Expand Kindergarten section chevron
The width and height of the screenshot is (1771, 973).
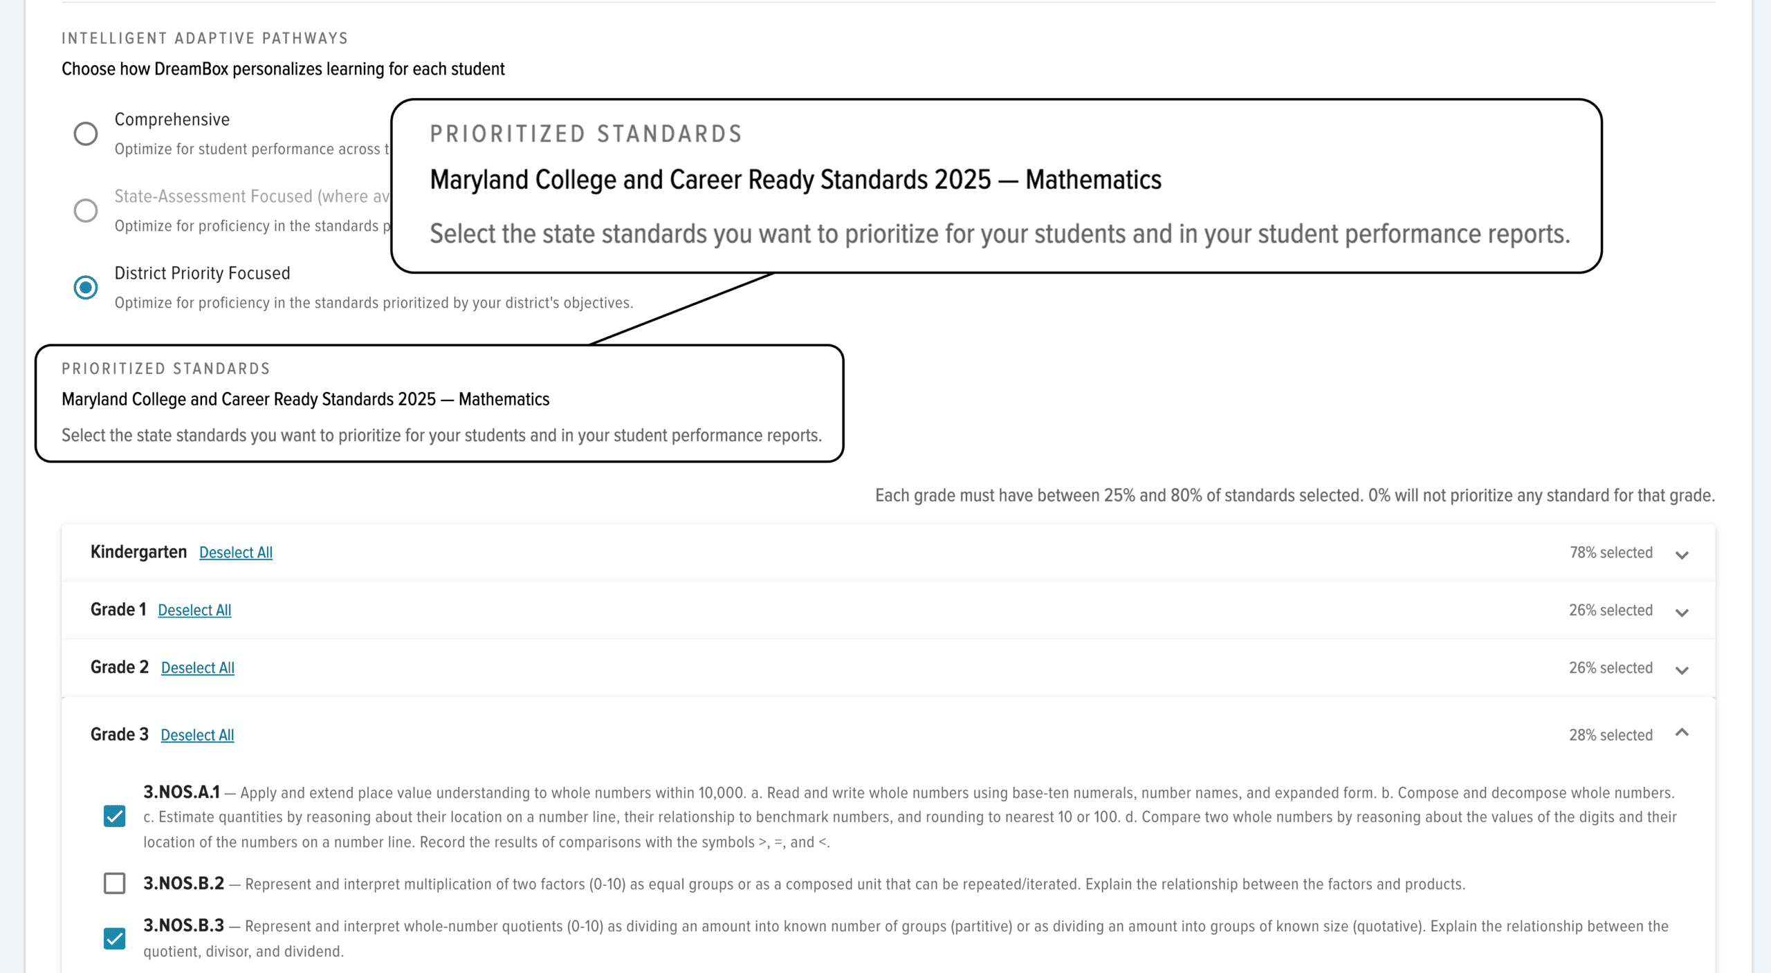pyautogui.click(x=1682, y=555)
